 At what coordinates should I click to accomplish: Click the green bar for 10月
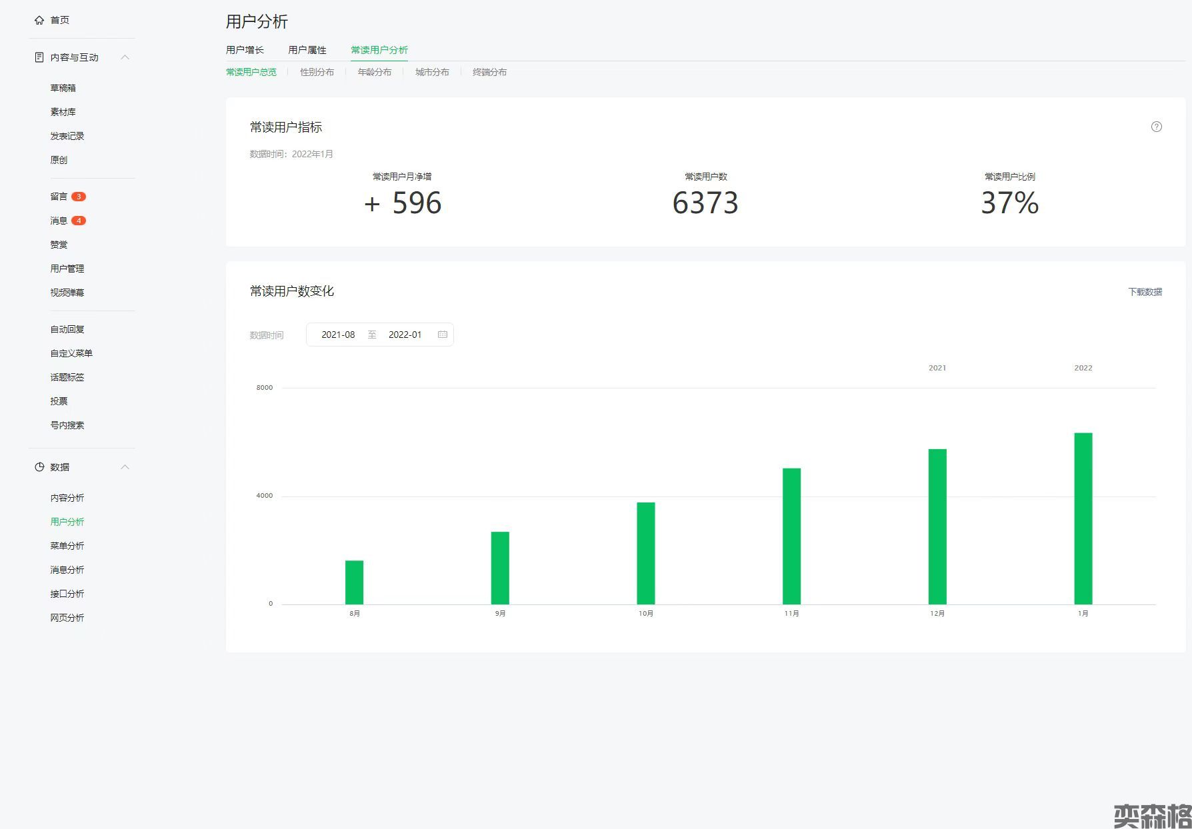pos(645,553)
